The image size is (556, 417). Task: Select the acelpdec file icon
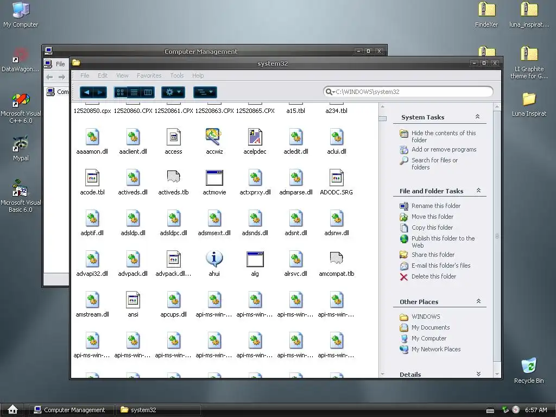point(255,137)
